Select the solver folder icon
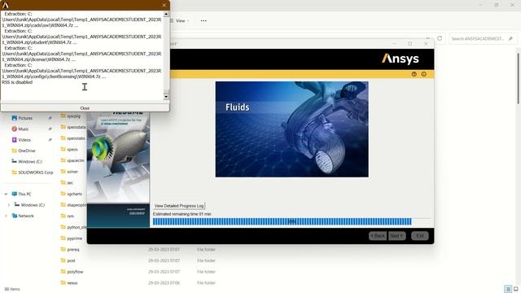 coord(63,172)
